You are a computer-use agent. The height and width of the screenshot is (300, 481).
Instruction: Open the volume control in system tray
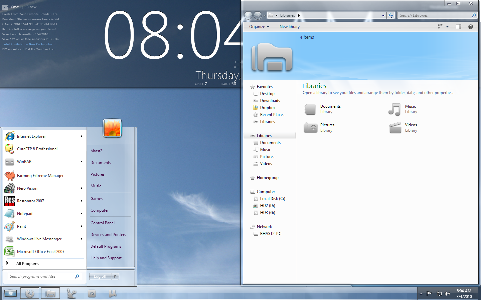click(x=447, y=294)
